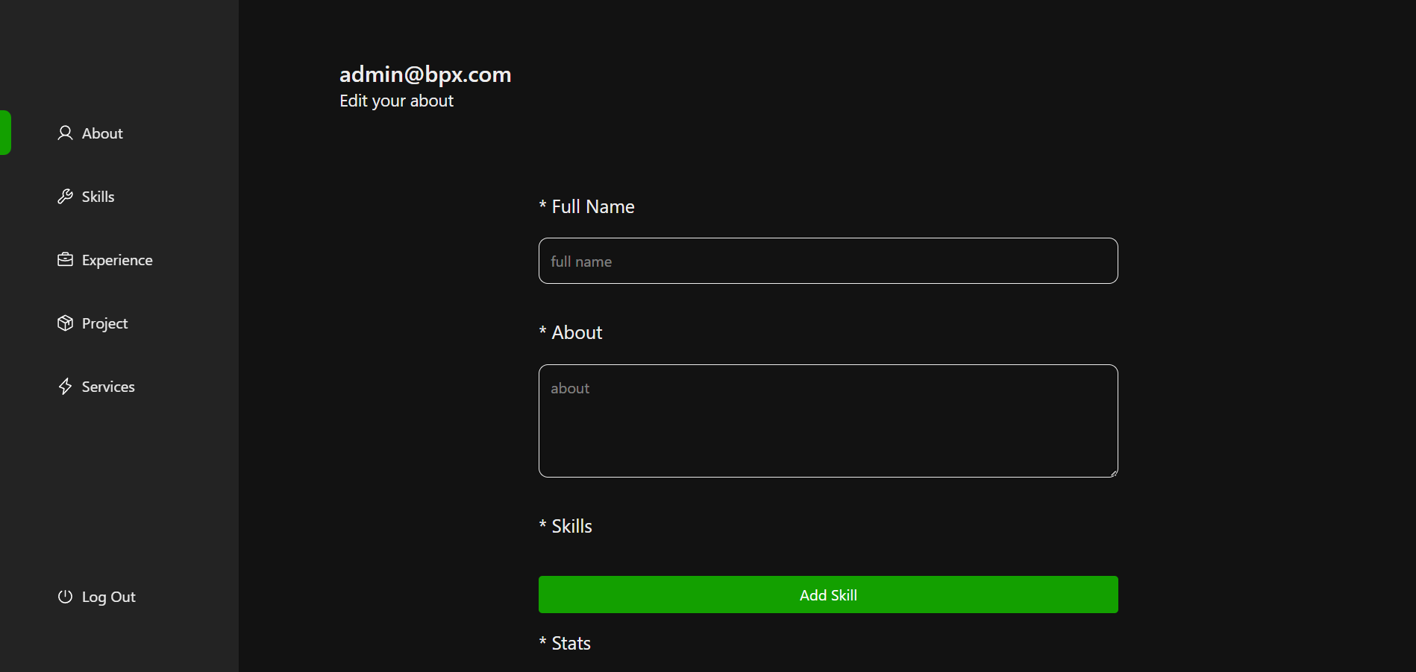
Task: Click the '* Stats' form label
Action: point(565,643)
